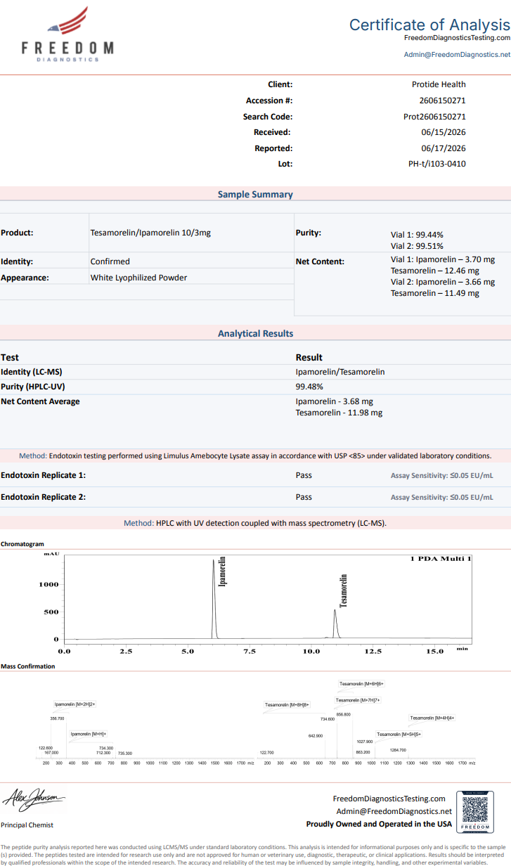The width and height of the screenshot is (511, 866).
Task: Click Pass result for Endotoxin Replicate 2
Action: coord(304,497)
